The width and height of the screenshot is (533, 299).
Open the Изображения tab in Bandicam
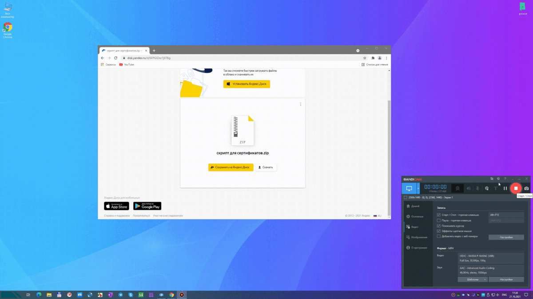coord(417,237)
